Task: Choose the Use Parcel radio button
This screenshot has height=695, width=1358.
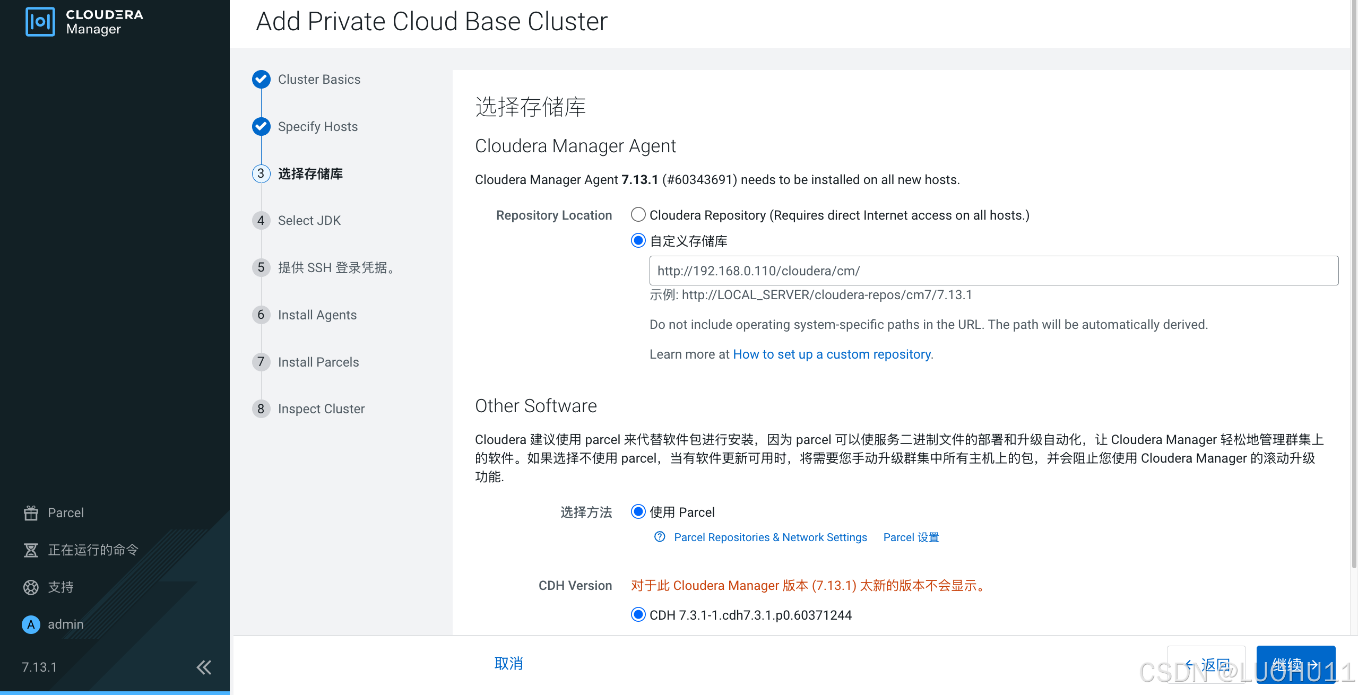Action: (638, 512)
